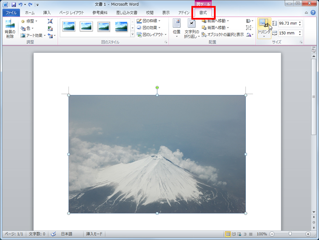
Task: Click the Remove Background (背景の削除) button
Action: click(10, 29)
